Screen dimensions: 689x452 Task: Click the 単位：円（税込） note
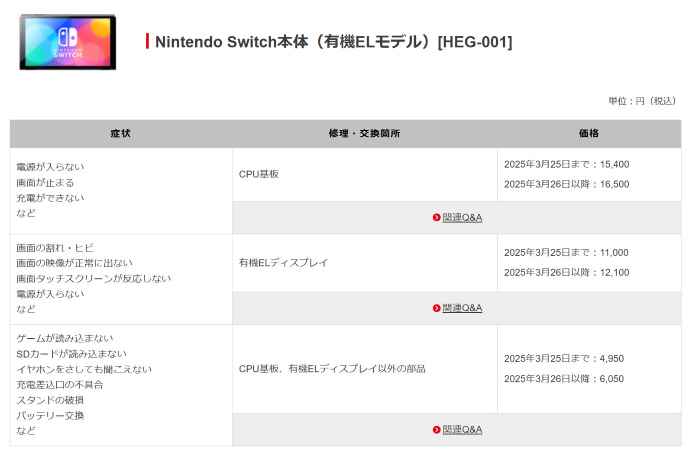pyautogui.click(x=642, y=101)
